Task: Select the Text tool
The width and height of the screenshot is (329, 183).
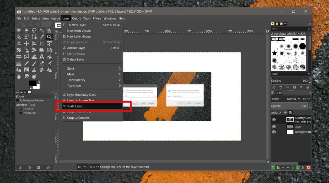Action: pyautogui.click(x=42, y=57)
